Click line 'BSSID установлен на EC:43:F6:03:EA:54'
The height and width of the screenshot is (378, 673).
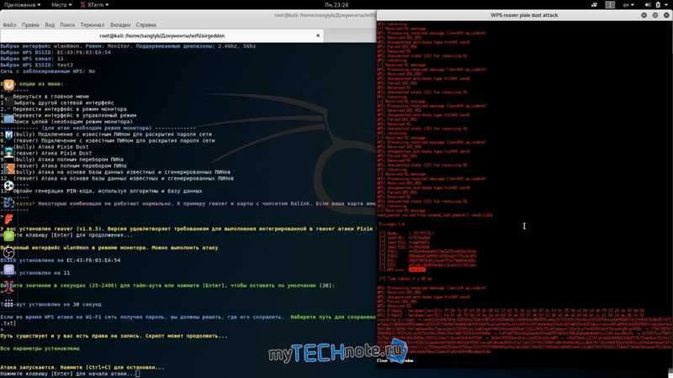60,260
